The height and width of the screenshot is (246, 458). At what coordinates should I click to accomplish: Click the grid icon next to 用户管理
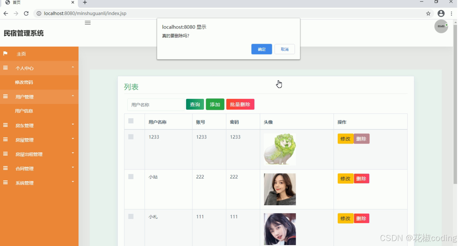point(6,96)
